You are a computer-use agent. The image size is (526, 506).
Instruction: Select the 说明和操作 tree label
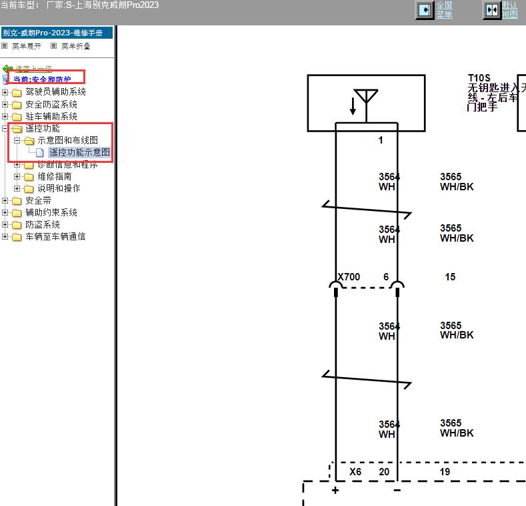coord(59,188)
